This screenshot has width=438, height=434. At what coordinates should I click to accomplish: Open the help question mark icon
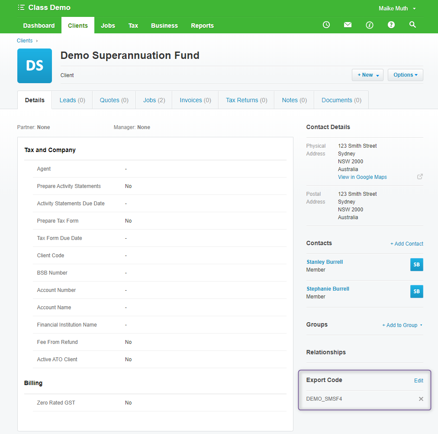click(391, 25)
